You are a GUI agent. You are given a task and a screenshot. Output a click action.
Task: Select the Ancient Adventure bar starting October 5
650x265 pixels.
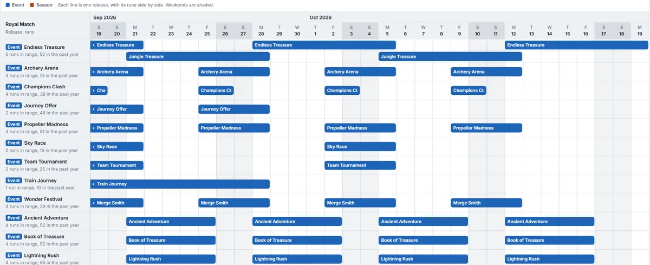[423, 222]
